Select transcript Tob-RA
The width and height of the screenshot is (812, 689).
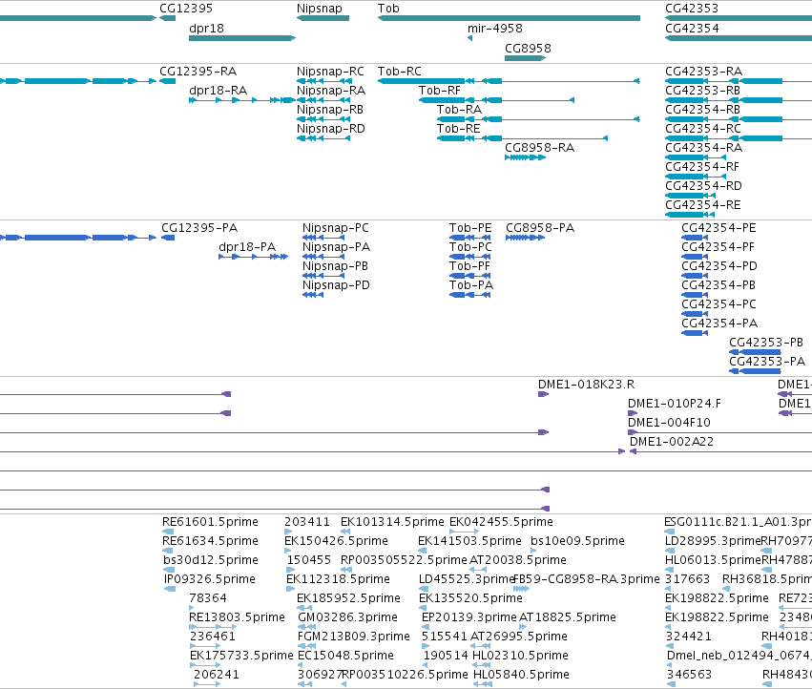(538, 119)
